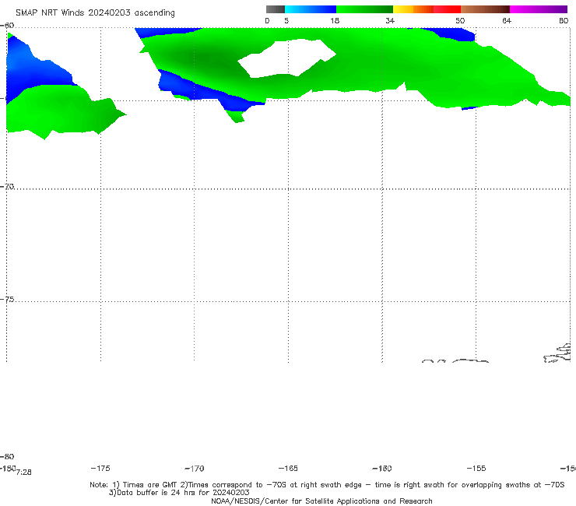576x506 pixels.
Task: Click the note line 'Times are GMT'
Action: point(150,485)
